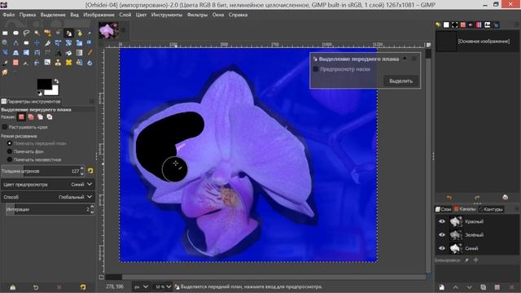Hide the Красный channel eye
Viewport: 521px width, 293px height.
pyautogui.click(x=441, y=221)
